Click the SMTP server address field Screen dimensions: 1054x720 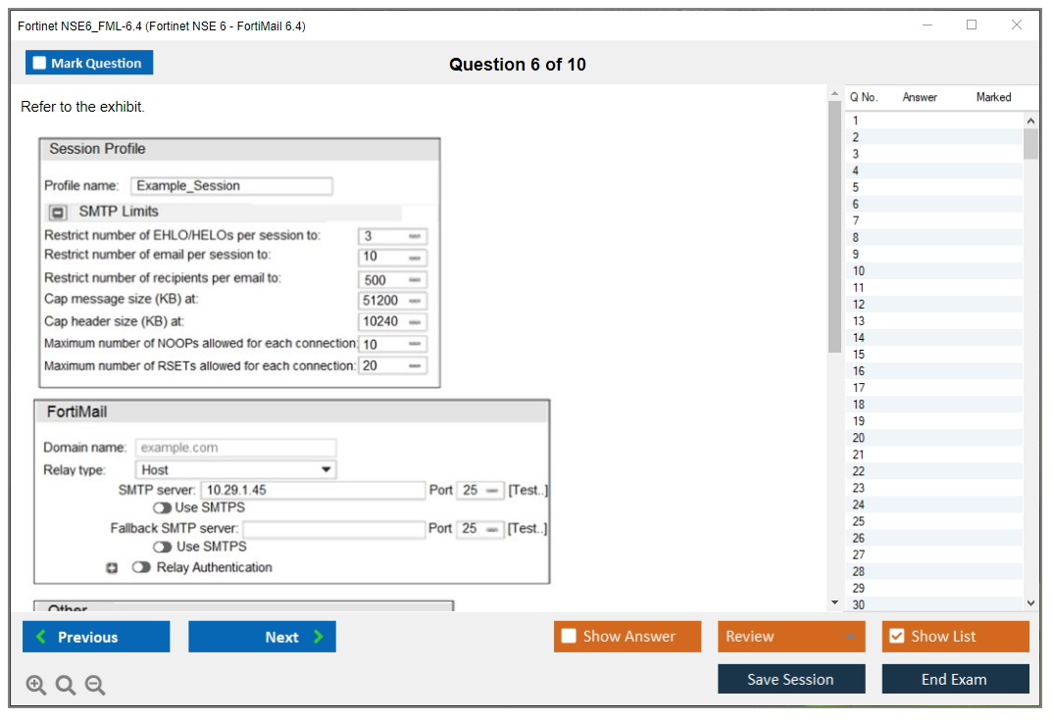point(312,490)
